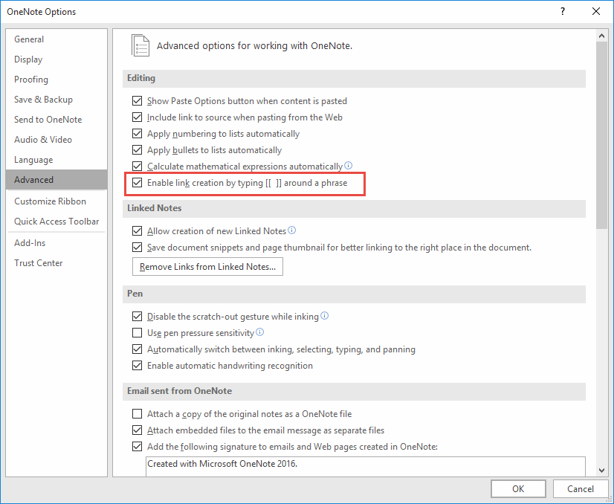Select Proofing in the sidebar

tap(56, 79)
